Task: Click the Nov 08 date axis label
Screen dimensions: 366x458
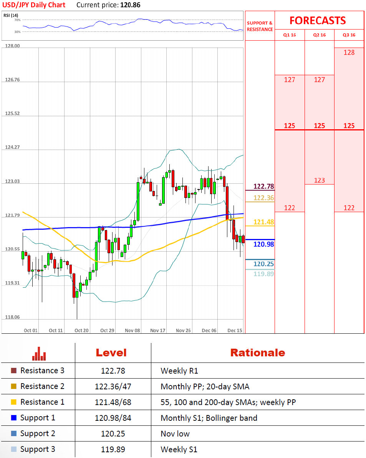Action: point(132,330)
